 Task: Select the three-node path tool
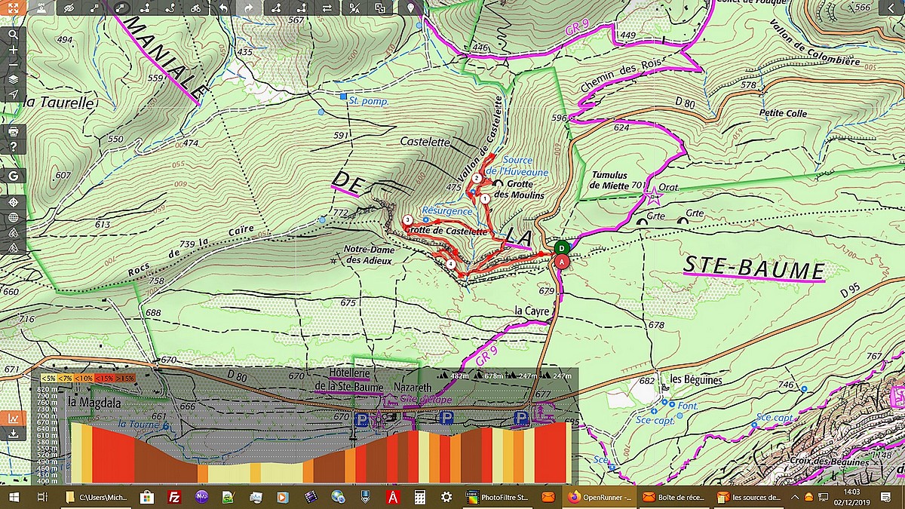(145, 8)
